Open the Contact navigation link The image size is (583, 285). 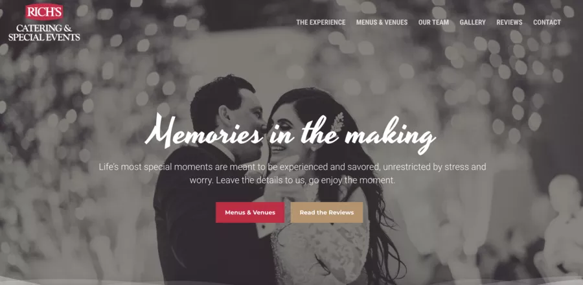(547, 22)
